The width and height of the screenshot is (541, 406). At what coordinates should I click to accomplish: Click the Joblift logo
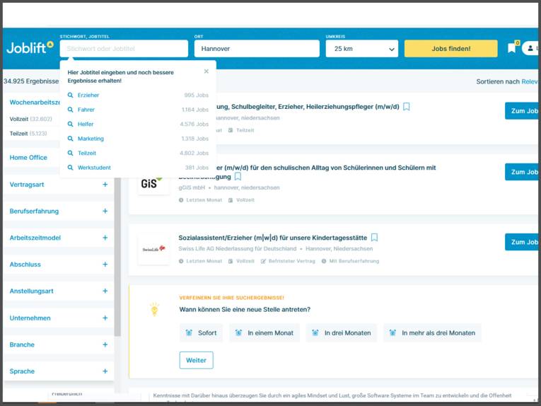pyautogui.click(x=30, y=48)
